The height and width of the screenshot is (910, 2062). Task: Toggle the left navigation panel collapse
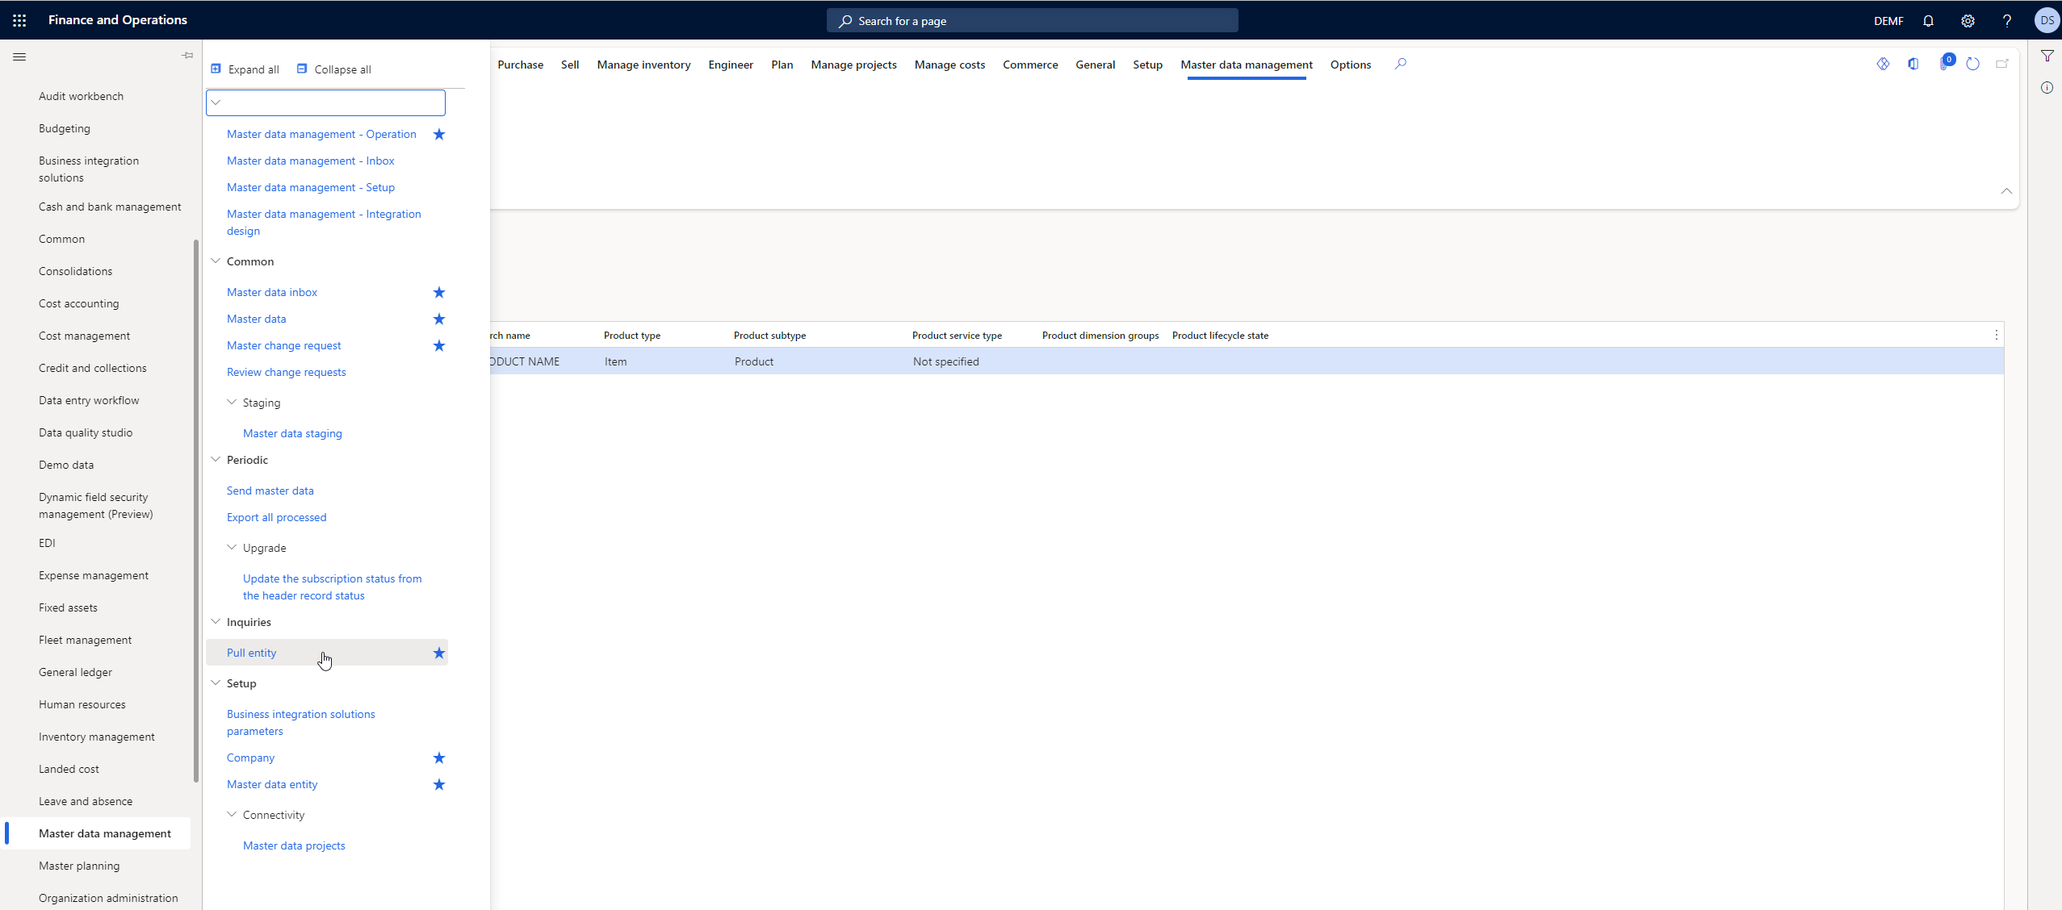19,55
